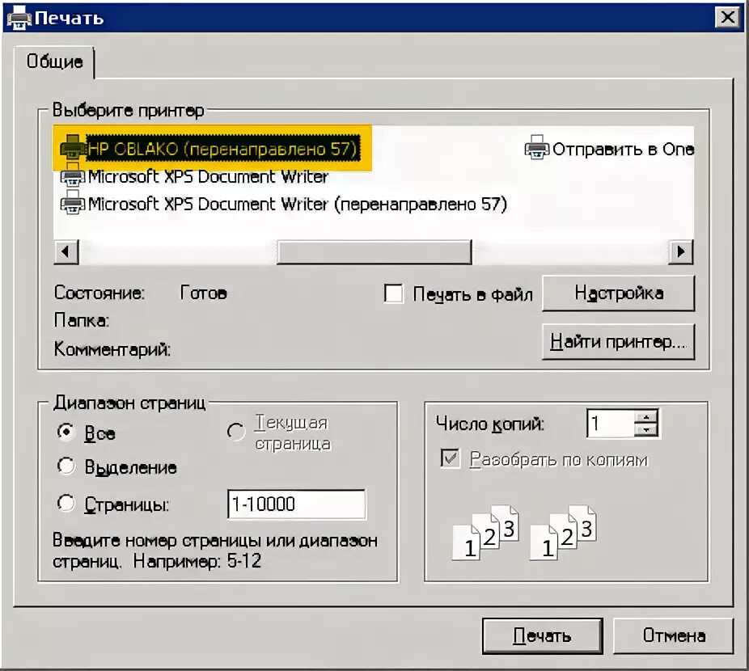Click the printer list right scroll arrow
This screenshot has height=671, width=749.
click(x=681, y=251)
